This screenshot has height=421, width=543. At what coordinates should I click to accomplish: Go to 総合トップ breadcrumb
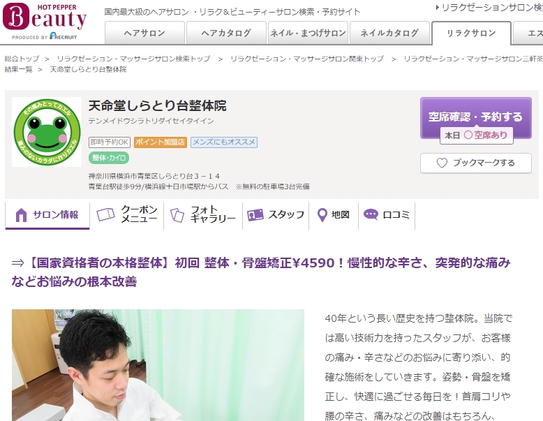coord(22,59)
